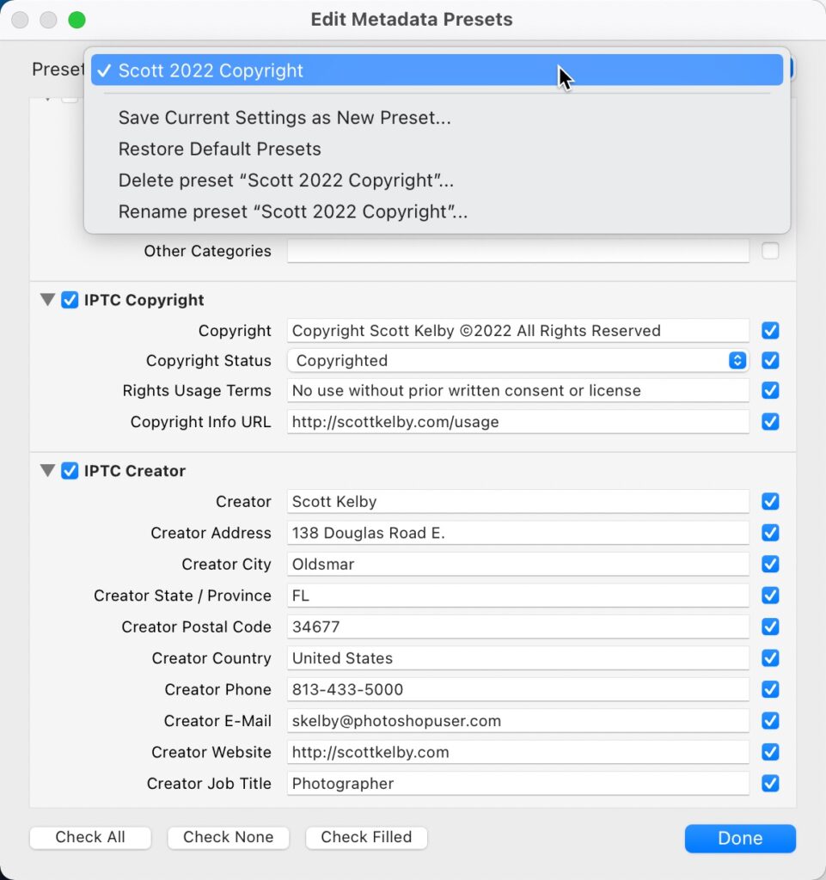Uncheck the Creator Phone checkbox

pyautogui.click(x=770, y=689)
